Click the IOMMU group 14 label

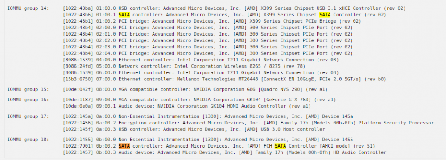(28, 8)
